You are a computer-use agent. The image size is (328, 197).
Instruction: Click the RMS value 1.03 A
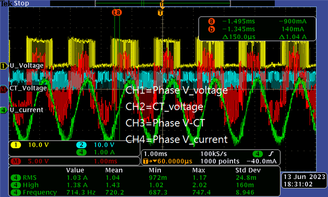click(x=77, y=178)
